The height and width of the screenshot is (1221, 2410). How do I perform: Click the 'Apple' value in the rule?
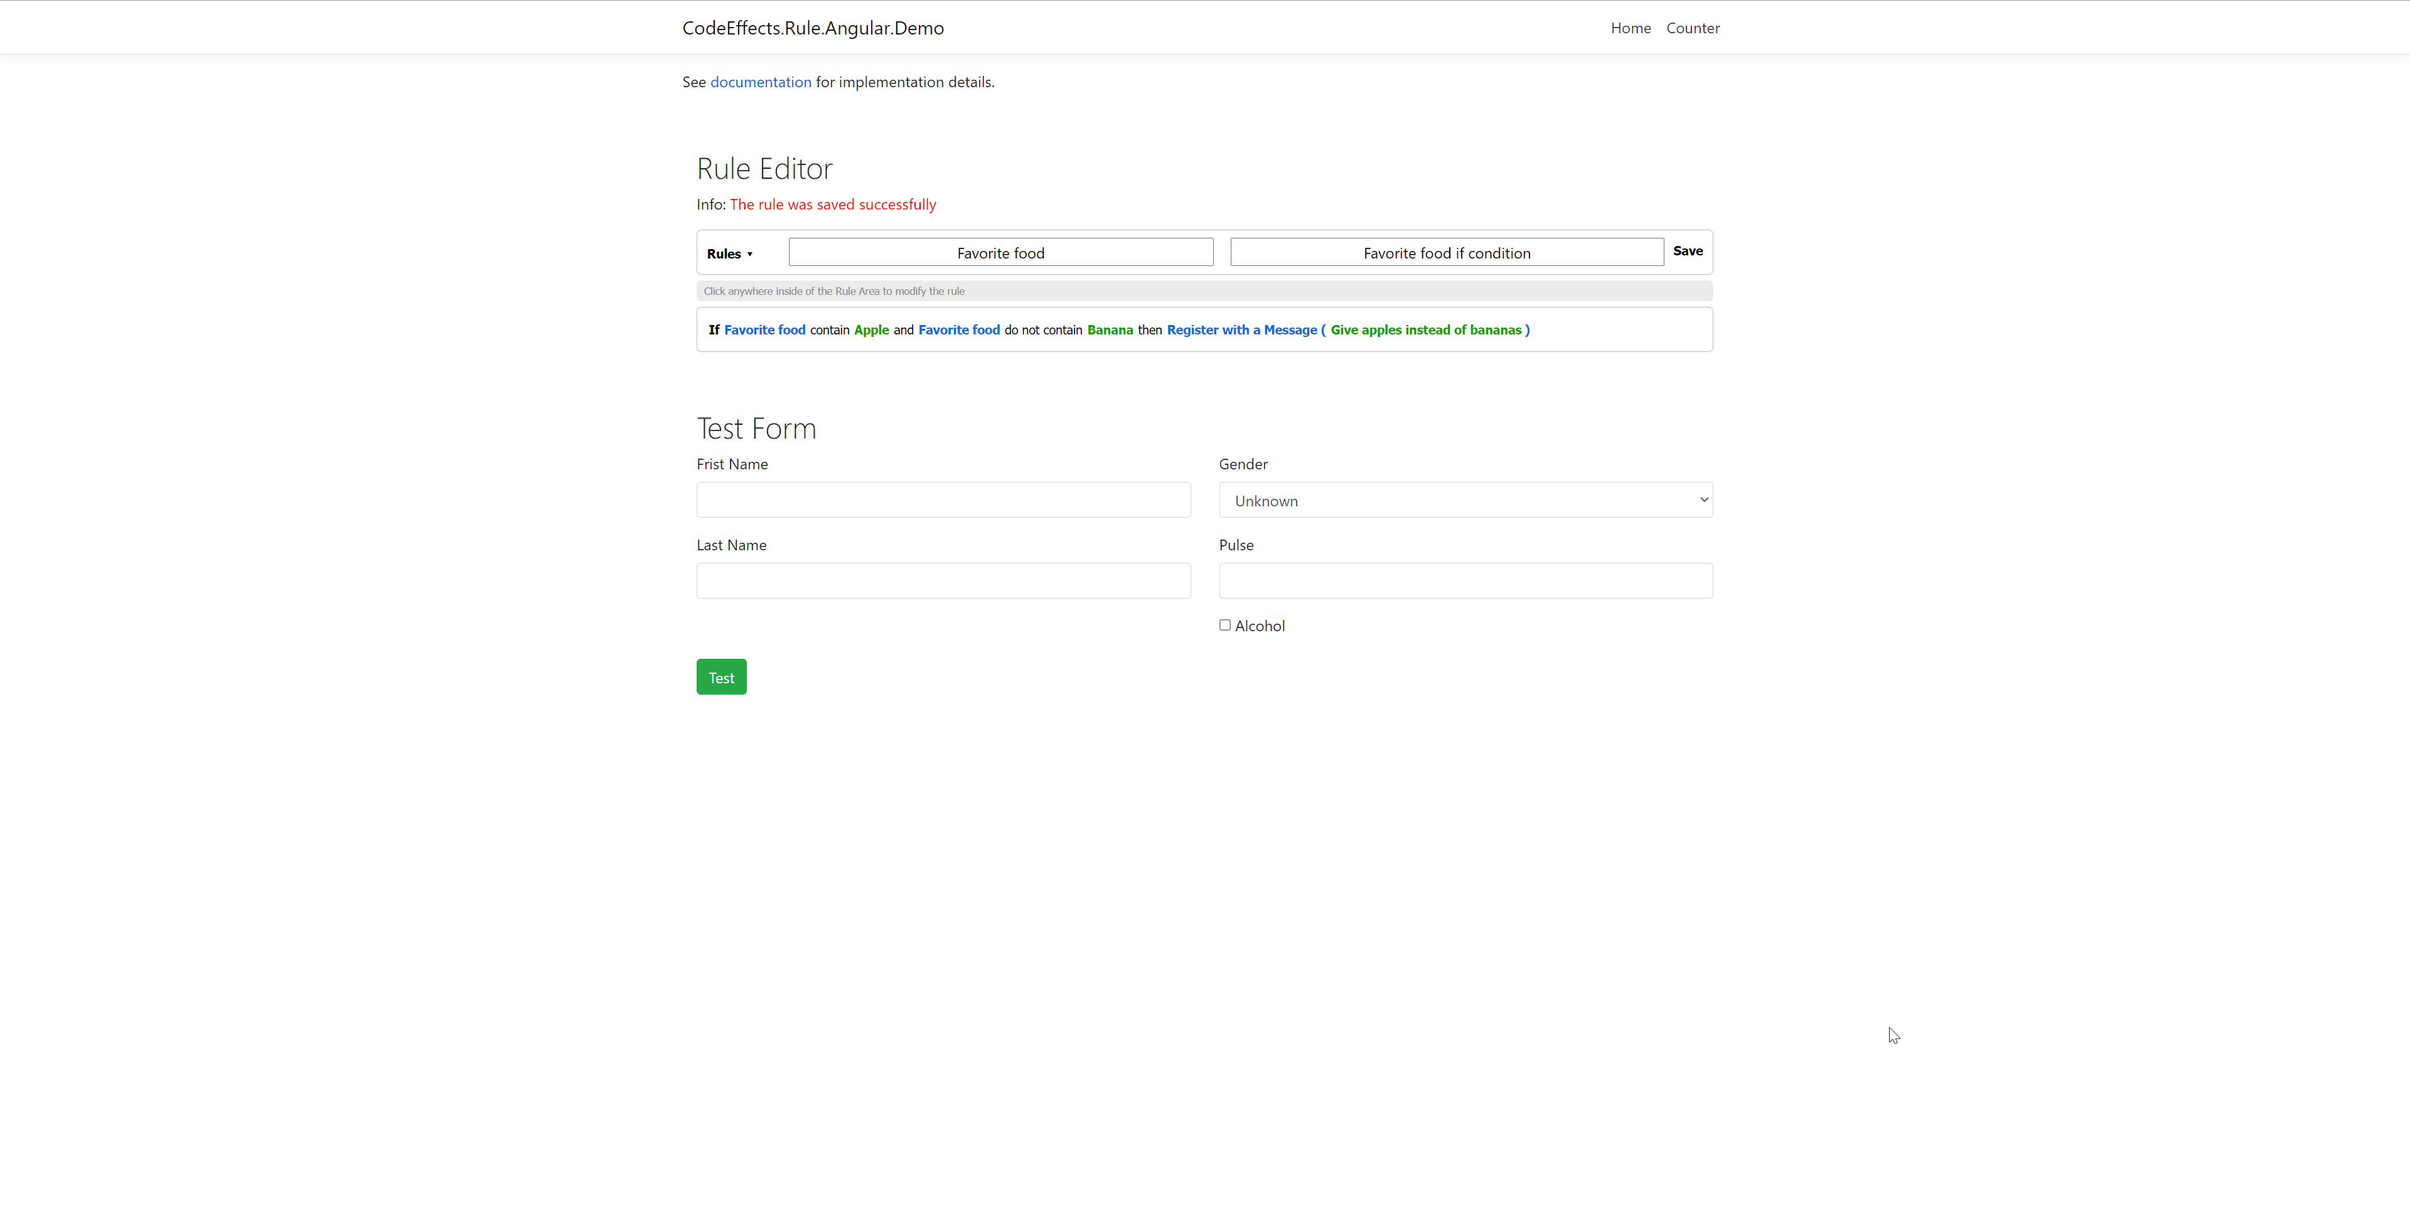tap(870, 330)
